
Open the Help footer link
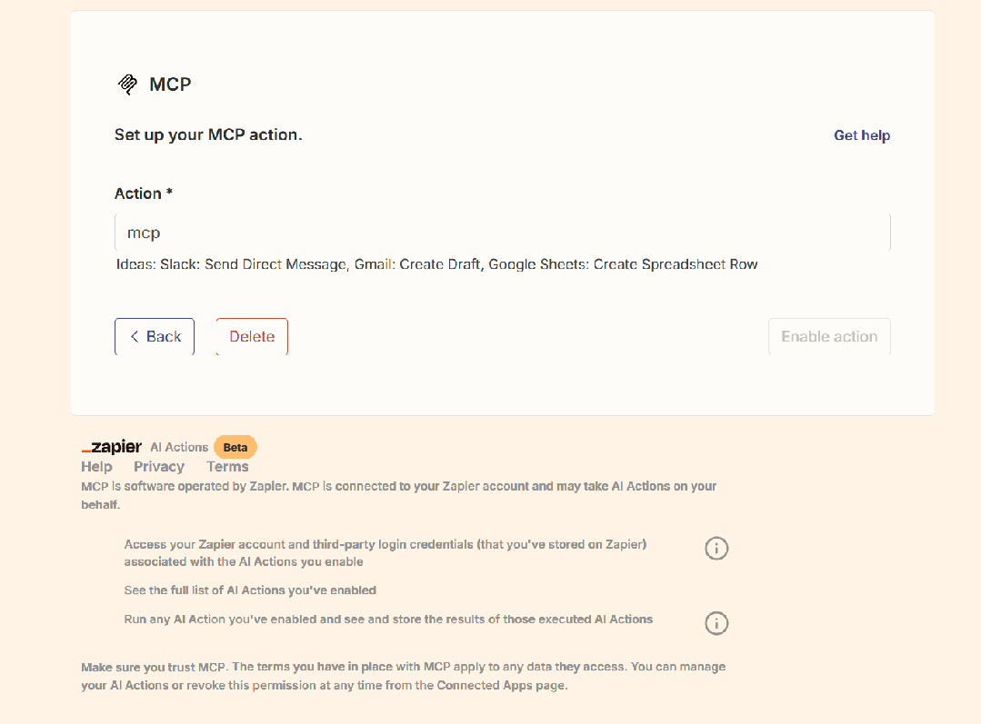(x=97, y=466)
